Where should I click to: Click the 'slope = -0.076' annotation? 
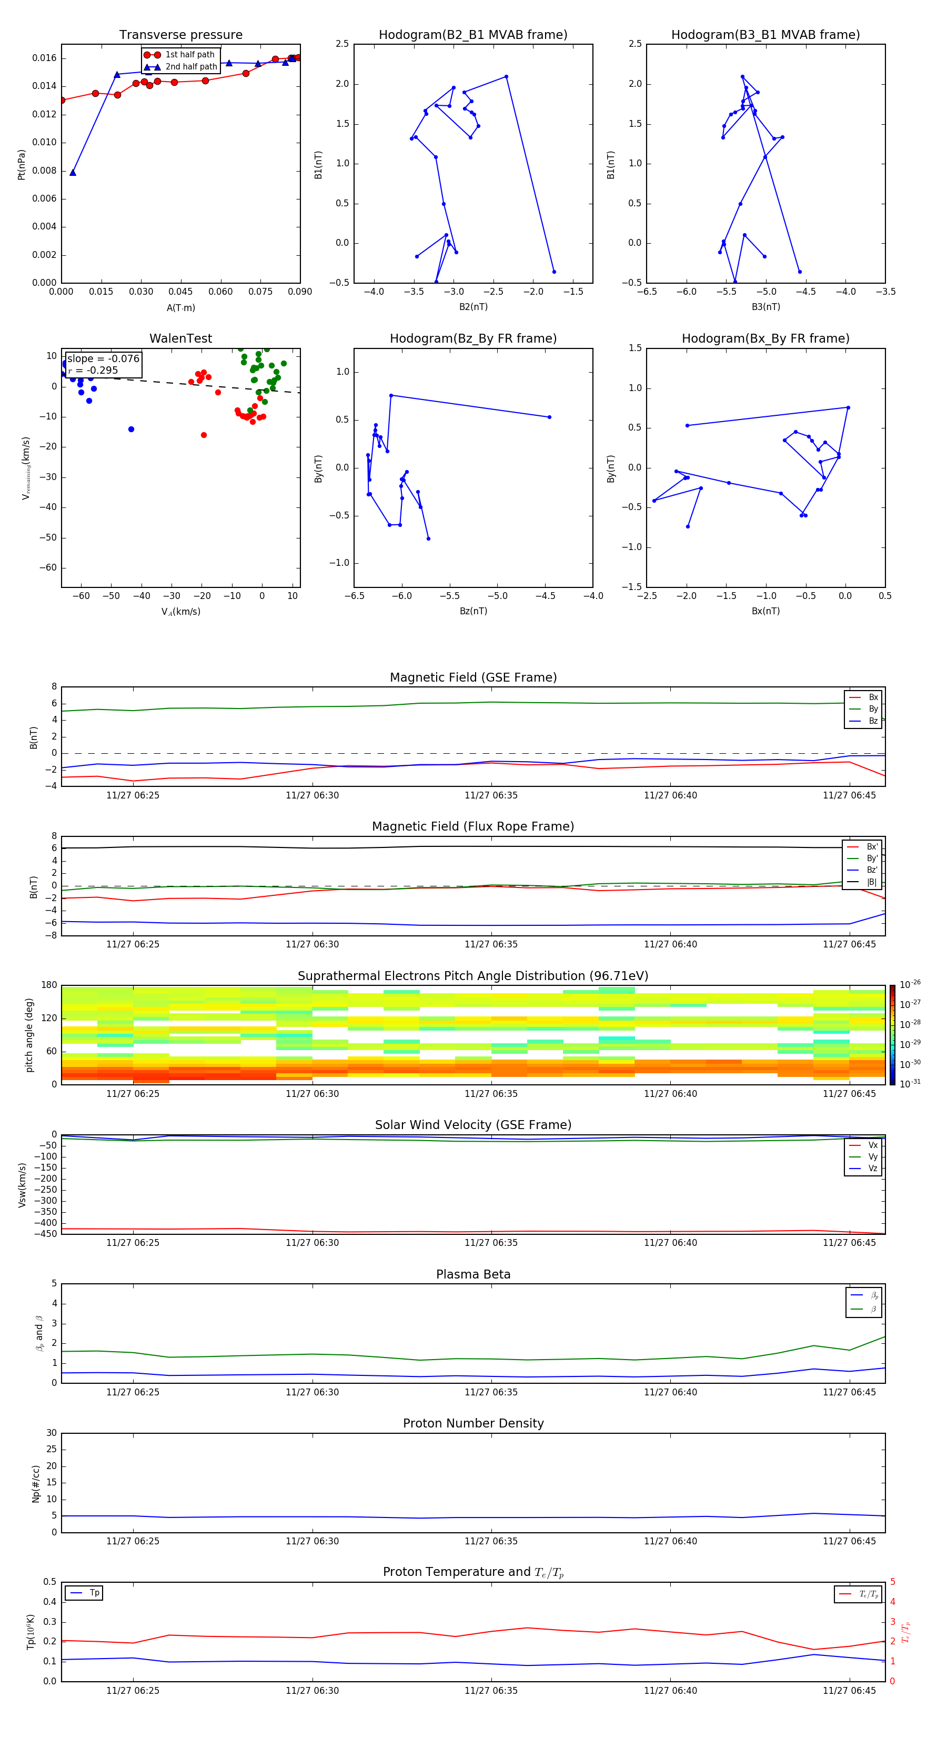[103, 359]
